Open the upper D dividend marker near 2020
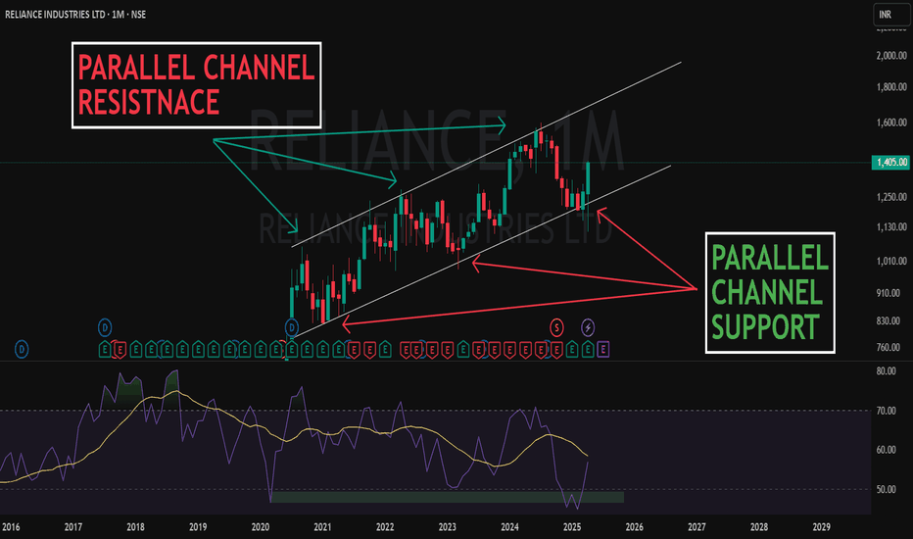 tap(292, 327)
